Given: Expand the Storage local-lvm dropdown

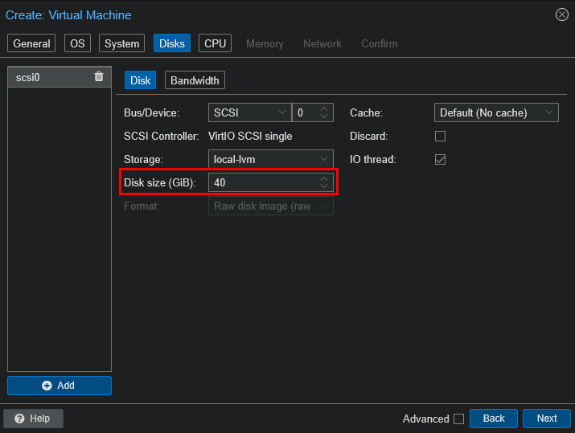Looking at the screenshot, I should (270, 160).
